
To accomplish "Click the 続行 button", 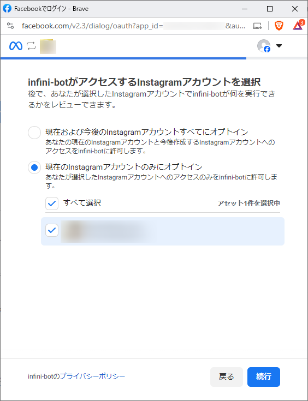I will [x=264, y=376].
